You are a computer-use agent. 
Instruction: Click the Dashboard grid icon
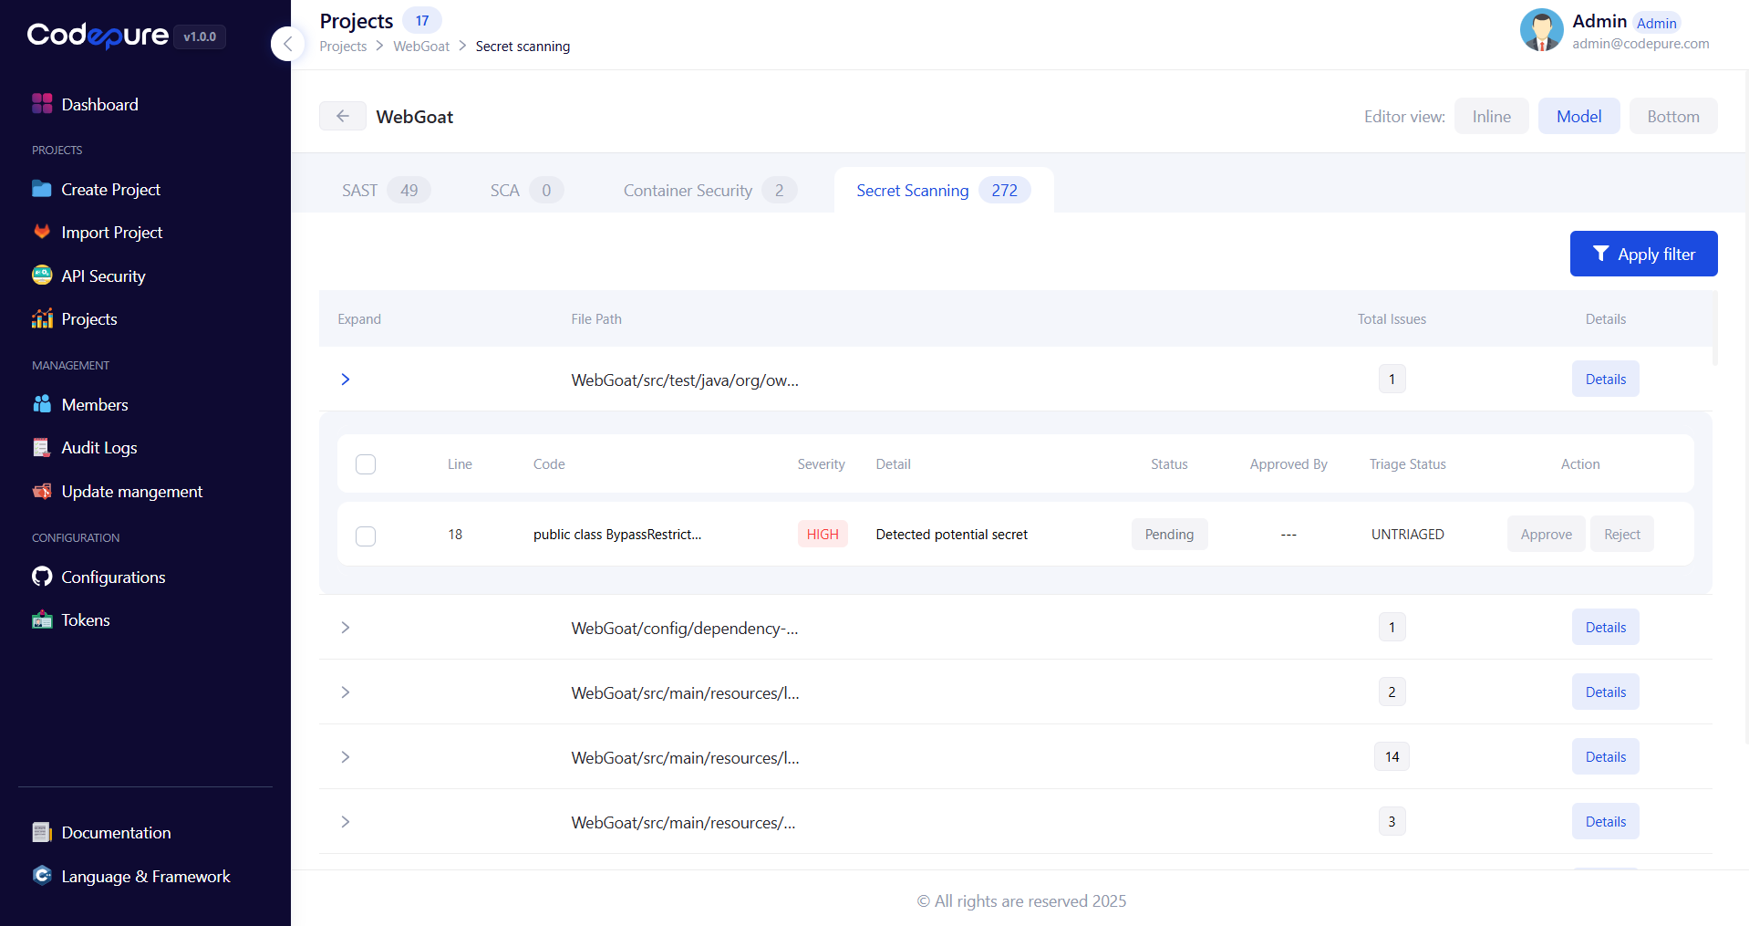pyautogui.click(x=42, y=104)
